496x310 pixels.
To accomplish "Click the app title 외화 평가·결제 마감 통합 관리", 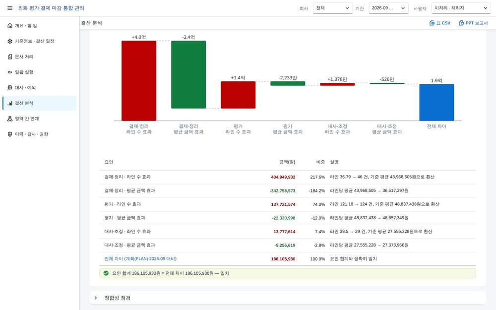I will point(51,8).
